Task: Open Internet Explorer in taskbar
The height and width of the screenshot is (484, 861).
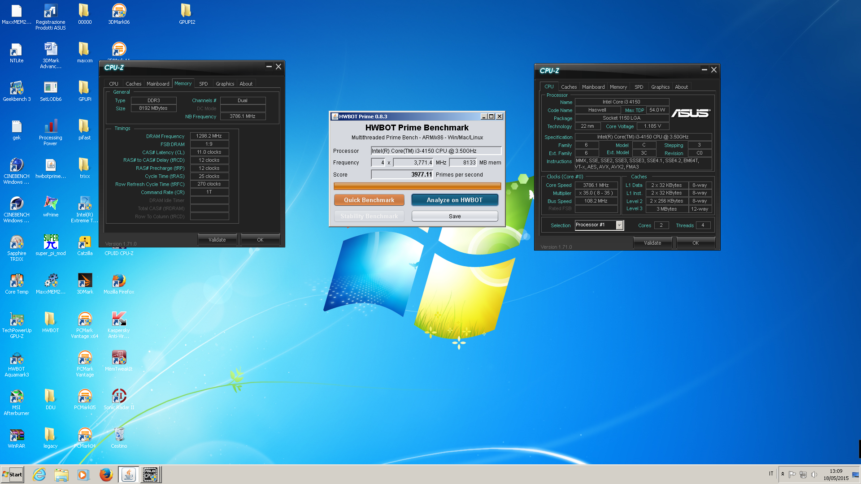Action: tap(39, 475)
